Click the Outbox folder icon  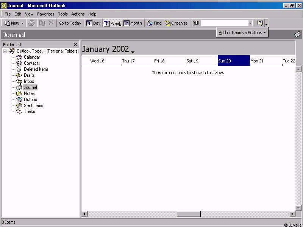tap(19, 100)
